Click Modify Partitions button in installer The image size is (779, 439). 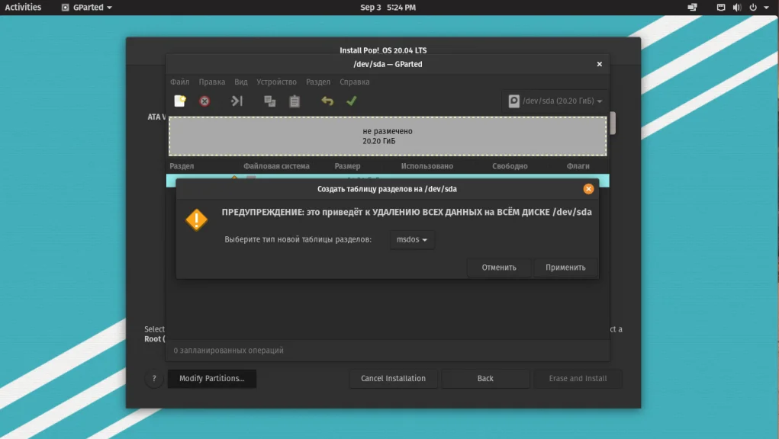coord(212,379)
